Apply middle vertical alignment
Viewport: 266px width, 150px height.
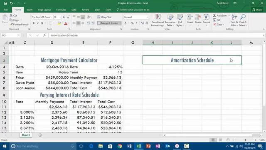pyautogui.click(x=79, y=17)
